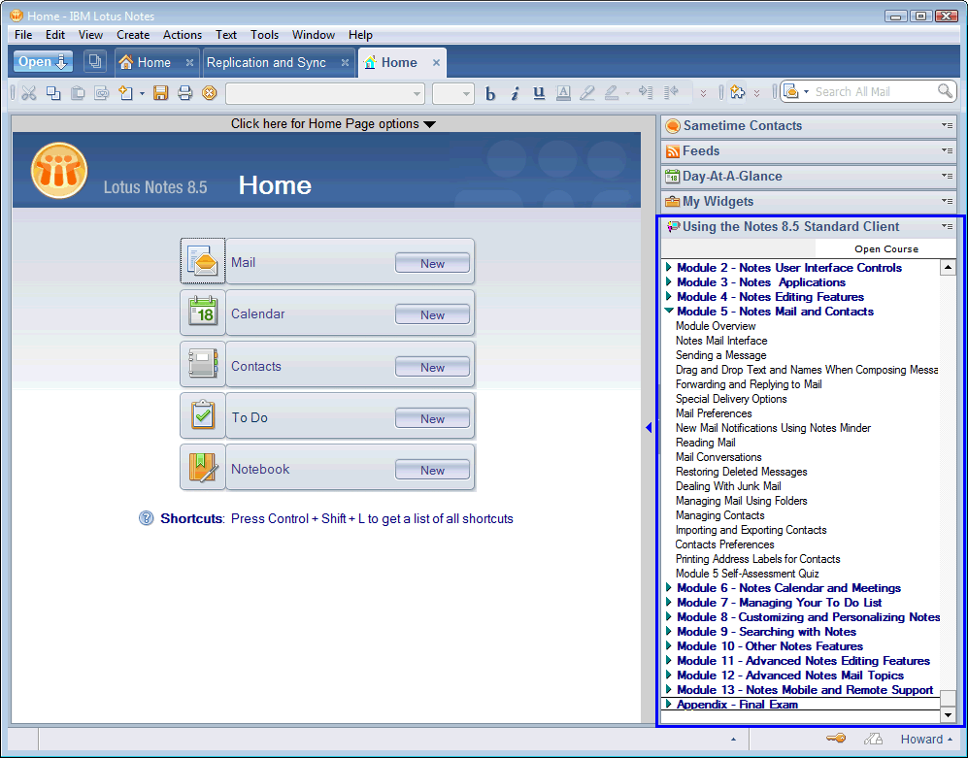The height and width of the screenshot is (758, 968).
Task: Click the mail search scope icon
Action: [791, 91]
